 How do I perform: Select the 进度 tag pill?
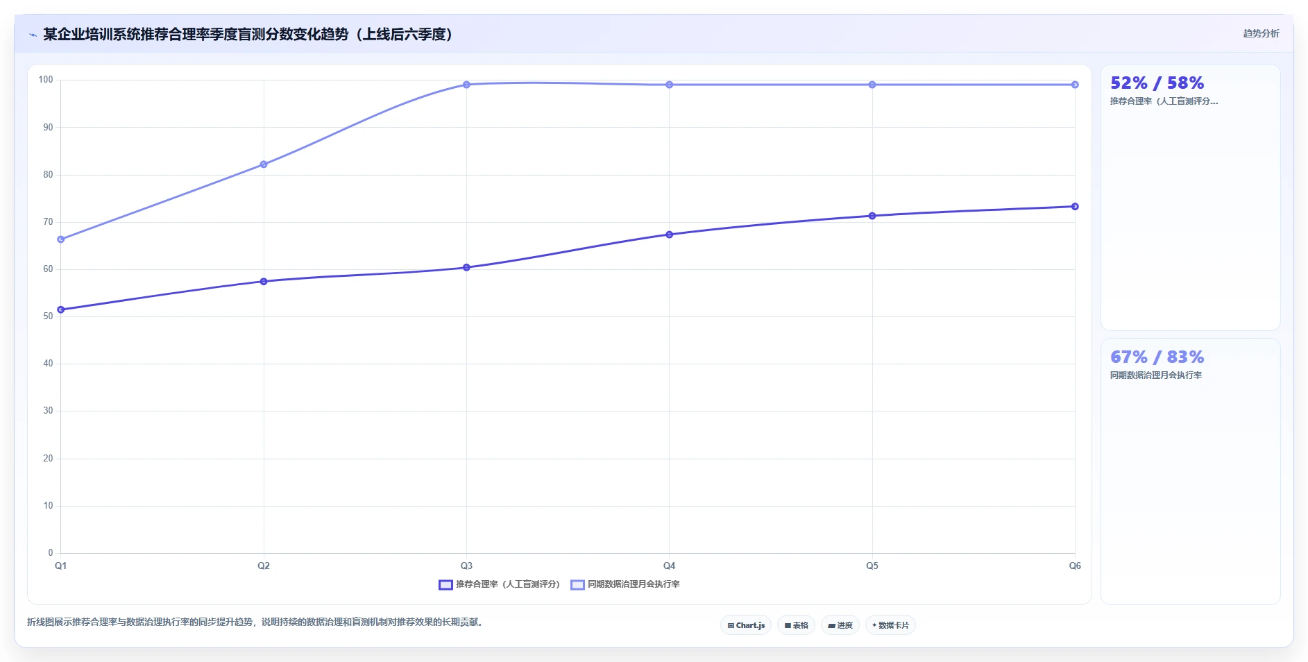click(x=840, y=625)
